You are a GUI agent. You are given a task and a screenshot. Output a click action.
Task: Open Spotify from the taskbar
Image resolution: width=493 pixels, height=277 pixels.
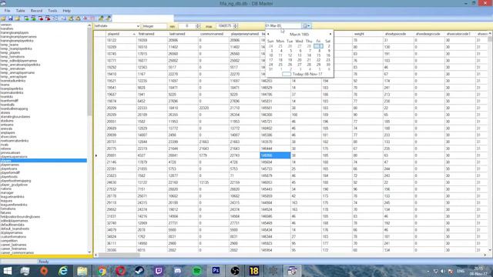[x=197, y=271]
